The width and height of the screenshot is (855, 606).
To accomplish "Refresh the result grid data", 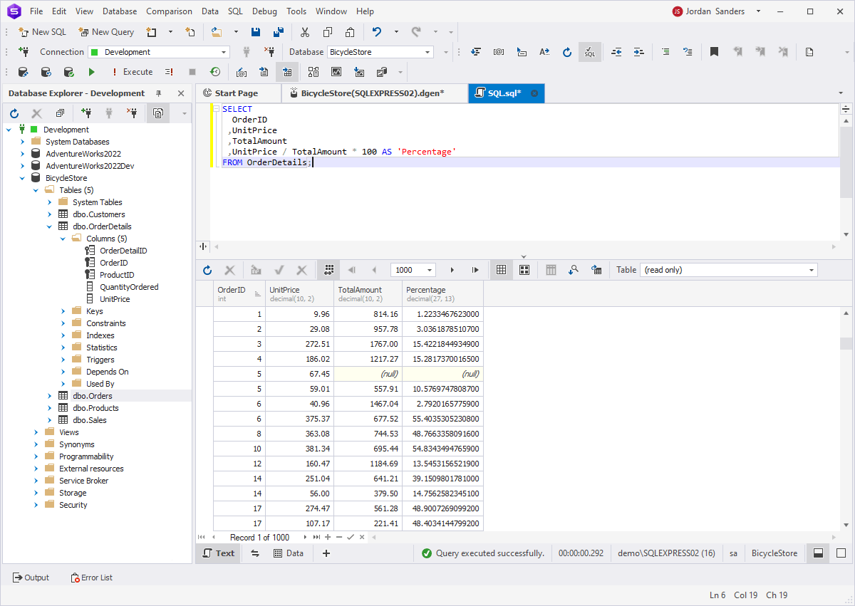I will [207, 270].
